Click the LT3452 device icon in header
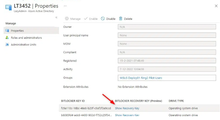 pyautogui.click(x=9, y=8)
